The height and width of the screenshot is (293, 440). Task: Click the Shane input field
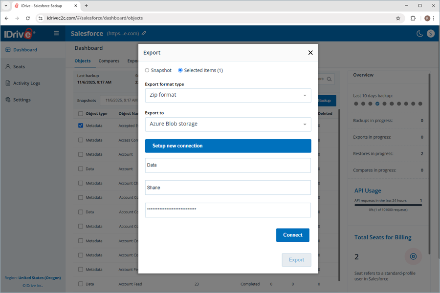pyautogui.click(x=228, y=188)
